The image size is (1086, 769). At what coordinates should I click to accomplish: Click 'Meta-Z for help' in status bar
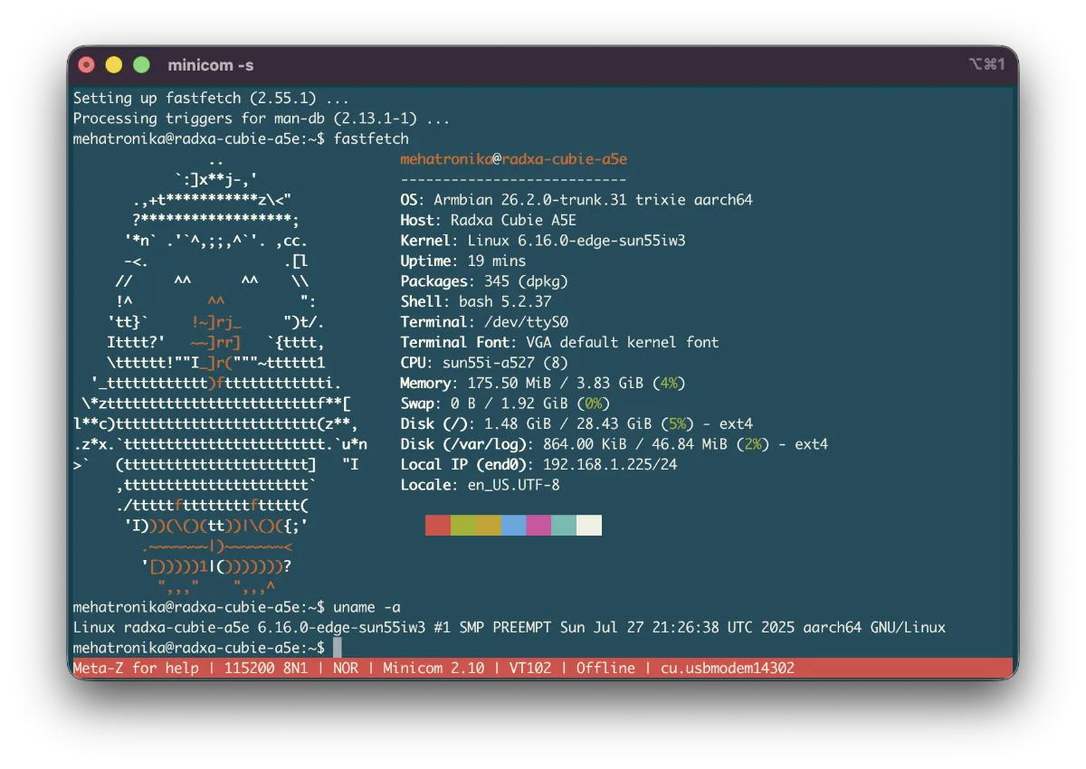click(136, 668)
